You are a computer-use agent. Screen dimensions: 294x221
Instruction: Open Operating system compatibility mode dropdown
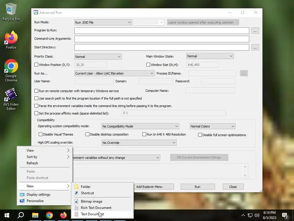tap(140, 126)
